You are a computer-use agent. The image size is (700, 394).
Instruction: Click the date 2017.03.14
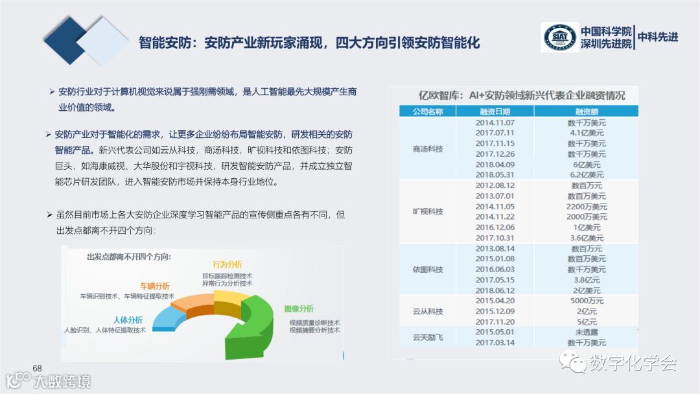[495, 343]
